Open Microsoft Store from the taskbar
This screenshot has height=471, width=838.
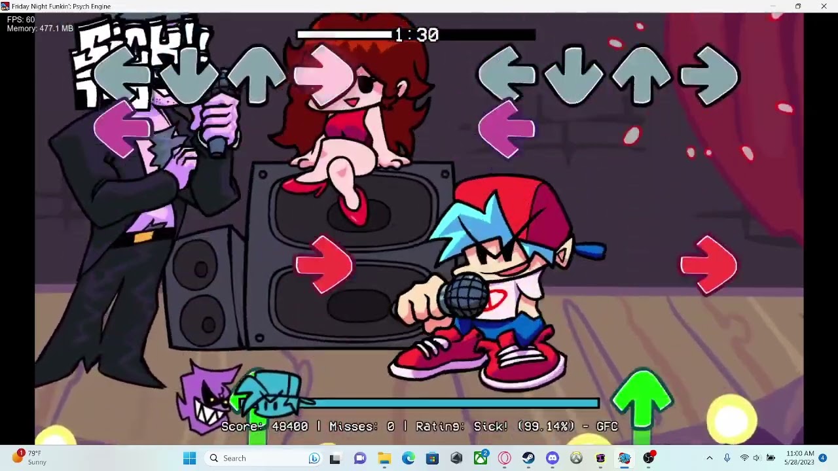pyautogui.click(x=432, y=458)
